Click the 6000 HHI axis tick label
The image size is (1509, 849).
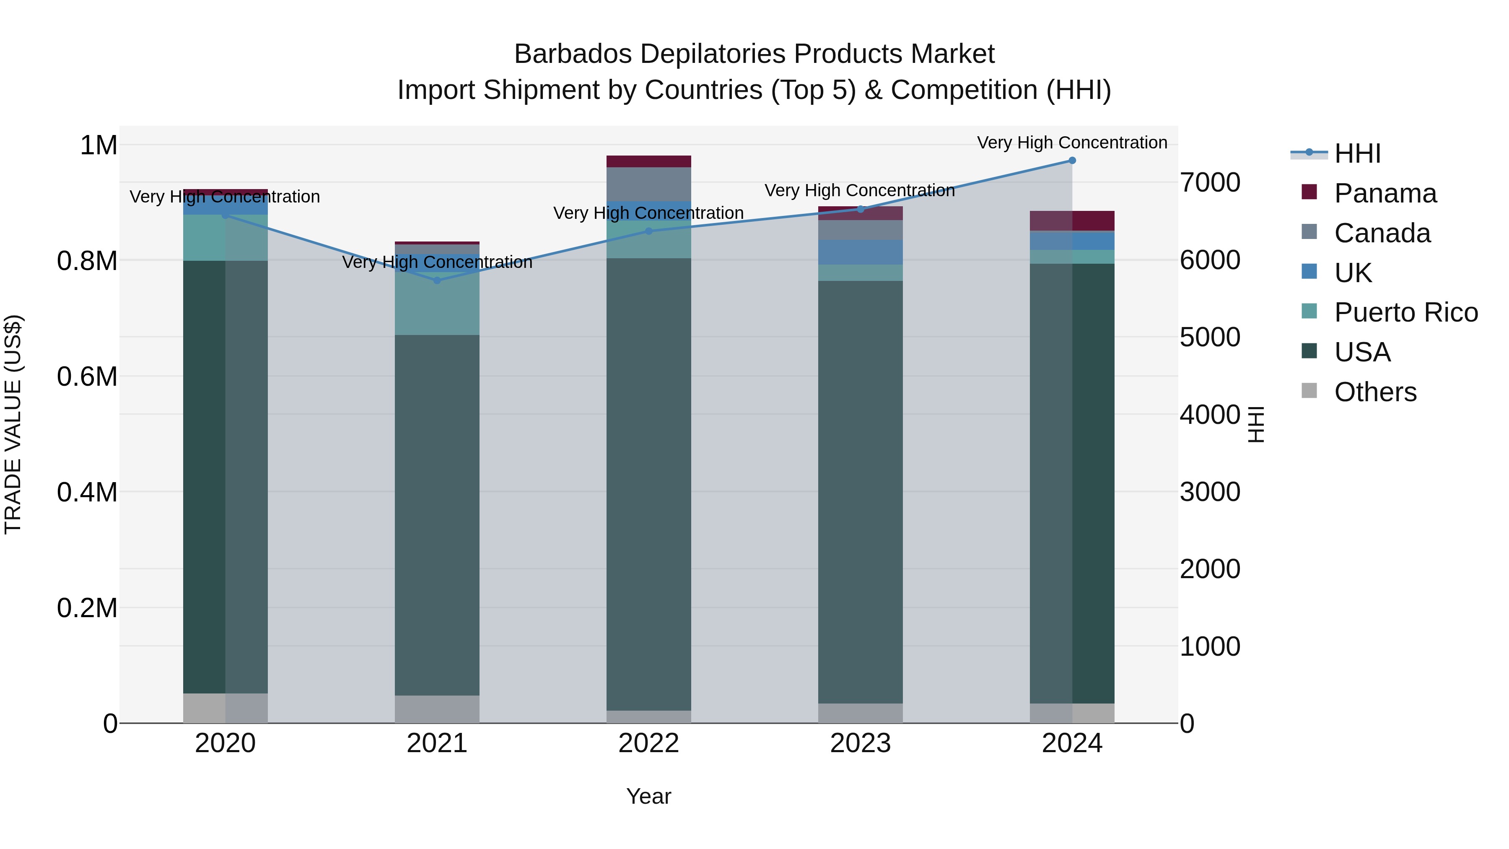(1210, 260)
